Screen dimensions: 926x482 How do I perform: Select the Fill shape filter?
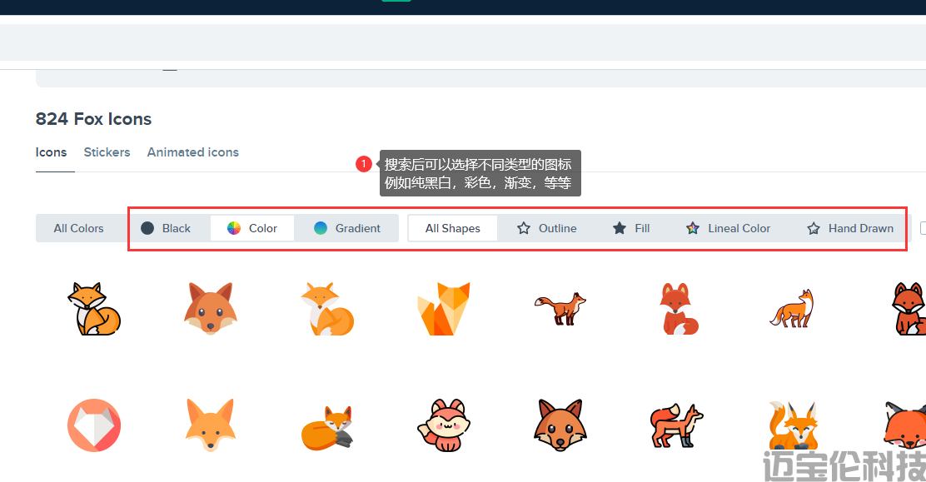631,228
